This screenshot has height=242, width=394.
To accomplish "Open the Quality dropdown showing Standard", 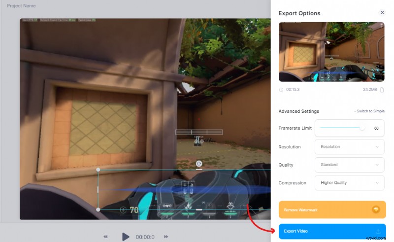I will tap(350, 165).
